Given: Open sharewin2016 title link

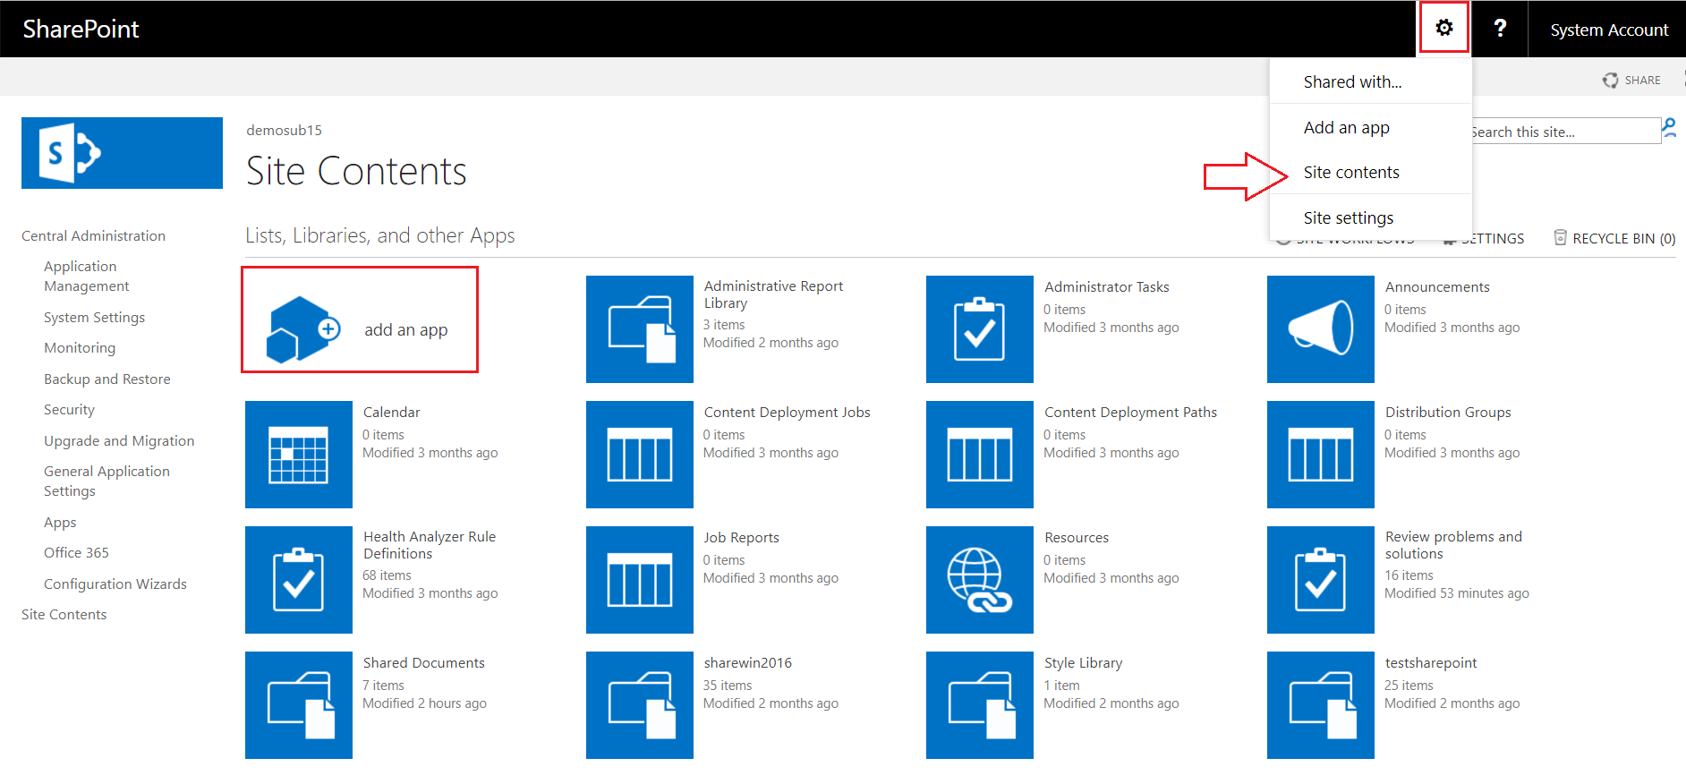Looking at the screenshot, I should pyautogui.click(x=747, y=662).
